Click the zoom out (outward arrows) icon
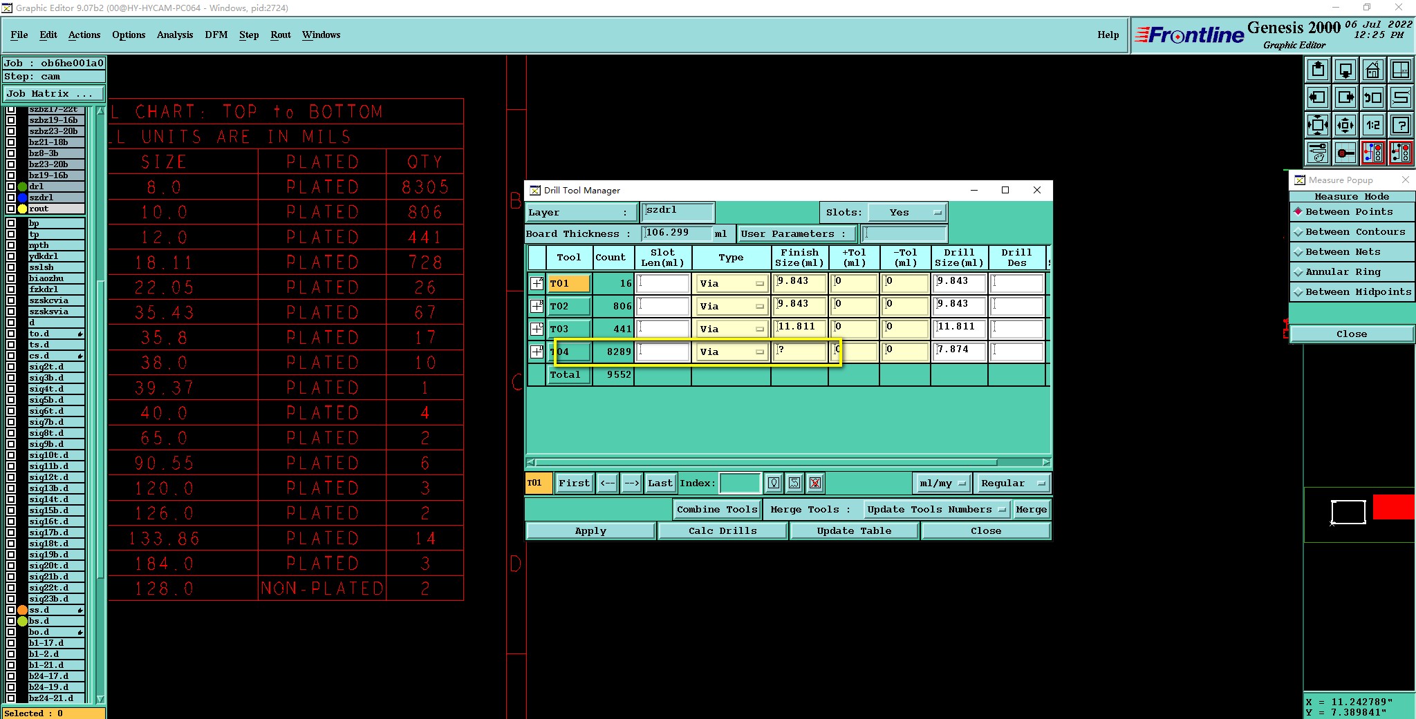The image size is (1416, 719). (1345, 125)
